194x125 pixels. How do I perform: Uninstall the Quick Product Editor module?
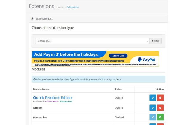(160, 98)
